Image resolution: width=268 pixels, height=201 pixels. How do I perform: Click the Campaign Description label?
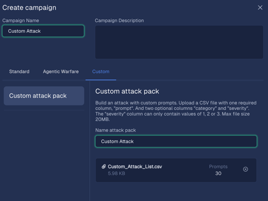tap(119, 20)
